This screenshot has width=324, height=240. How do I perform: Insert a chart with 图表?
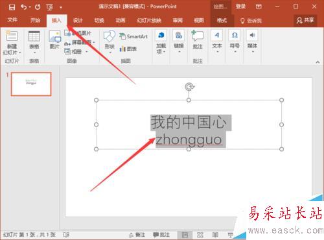[128, 49]
